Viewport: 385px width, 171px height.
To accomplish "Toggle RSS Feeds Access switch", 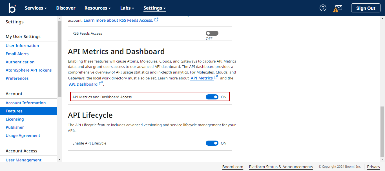I will 212,33.
